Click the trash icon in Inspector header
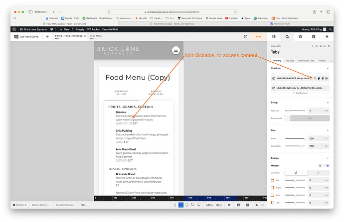Image resolution: width=344 pixels, height=222 pixels. [321, 46]
